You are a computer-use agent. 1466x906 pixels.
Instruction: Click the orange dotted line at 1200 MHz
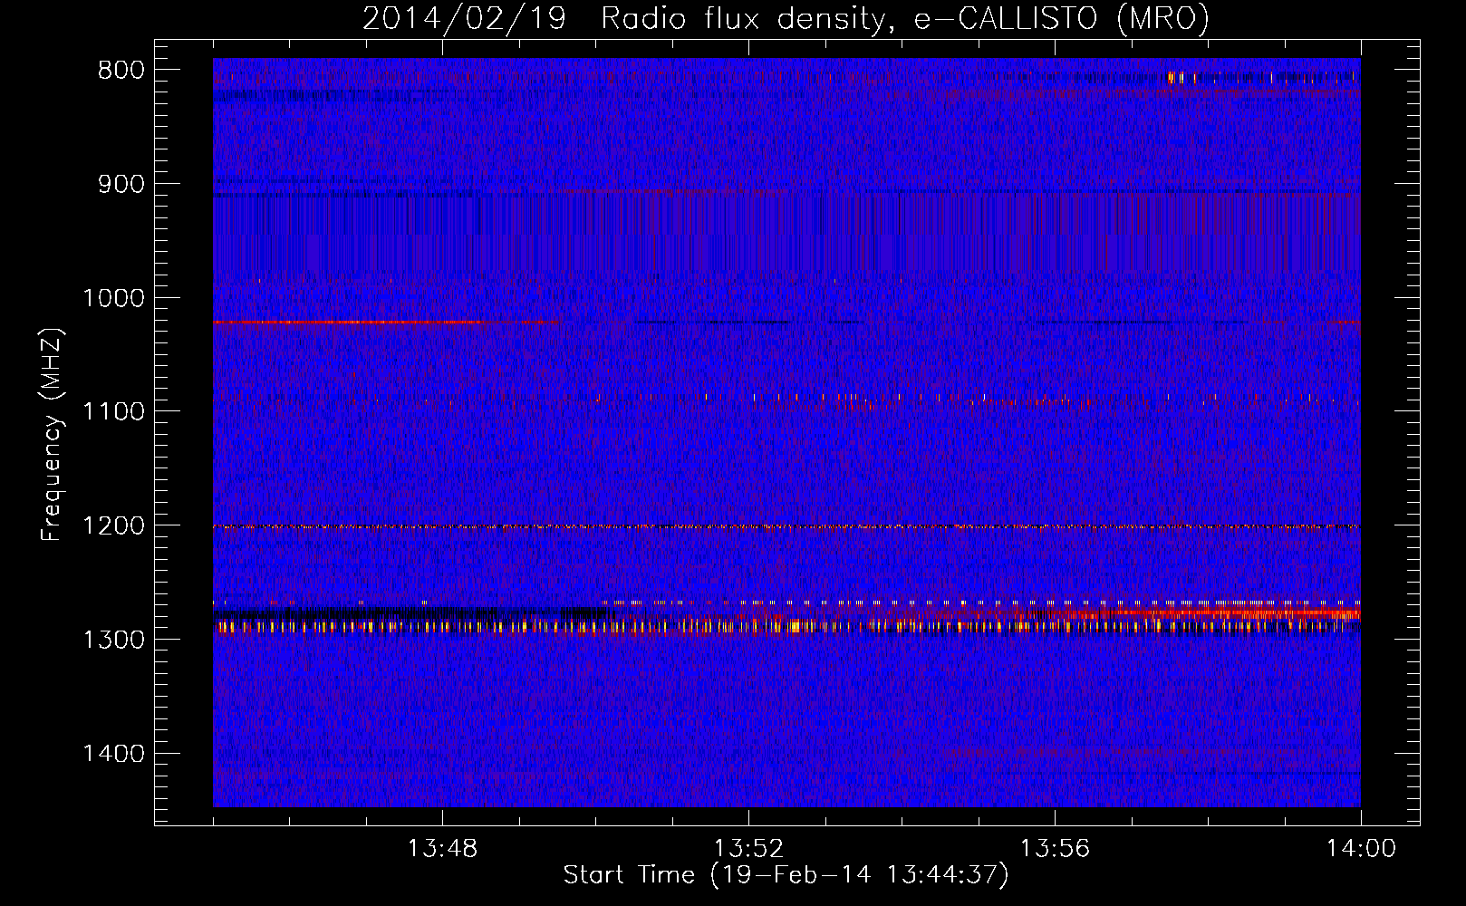[786, 526]
